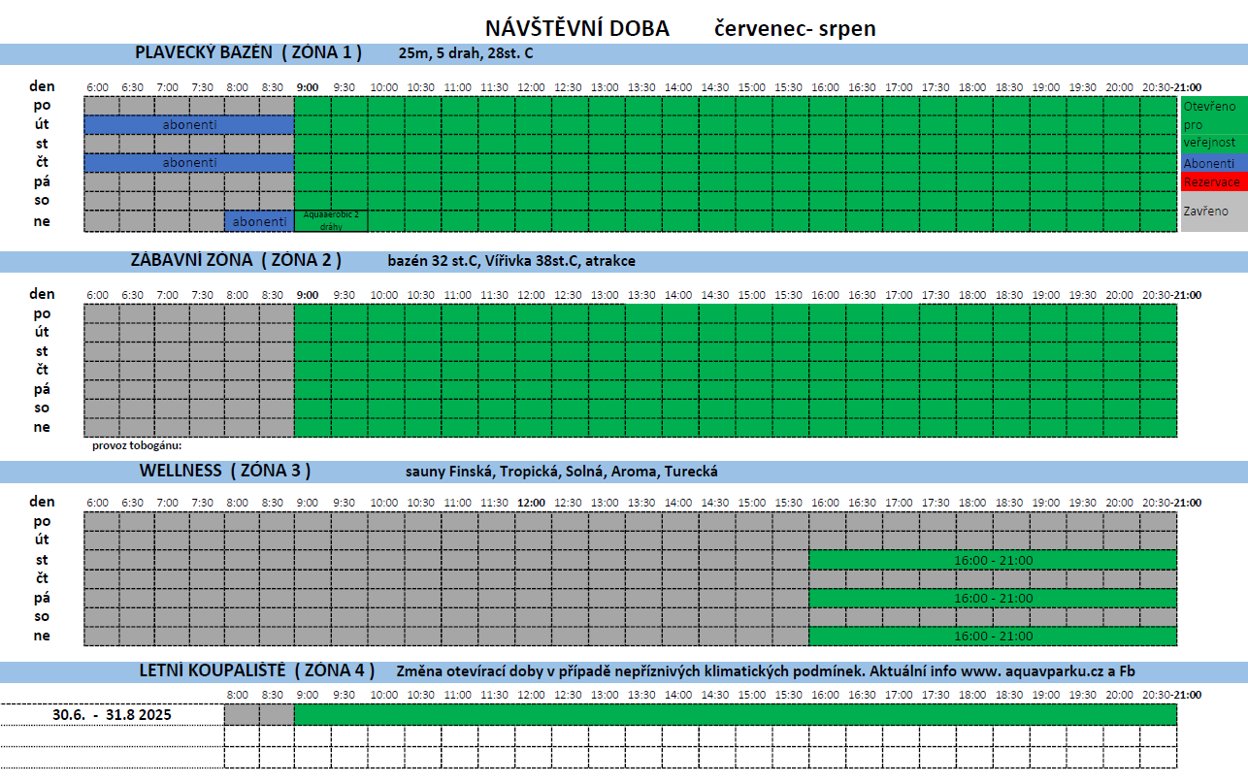Click the red Rezervace legend swatch

tap(1214, 182)
